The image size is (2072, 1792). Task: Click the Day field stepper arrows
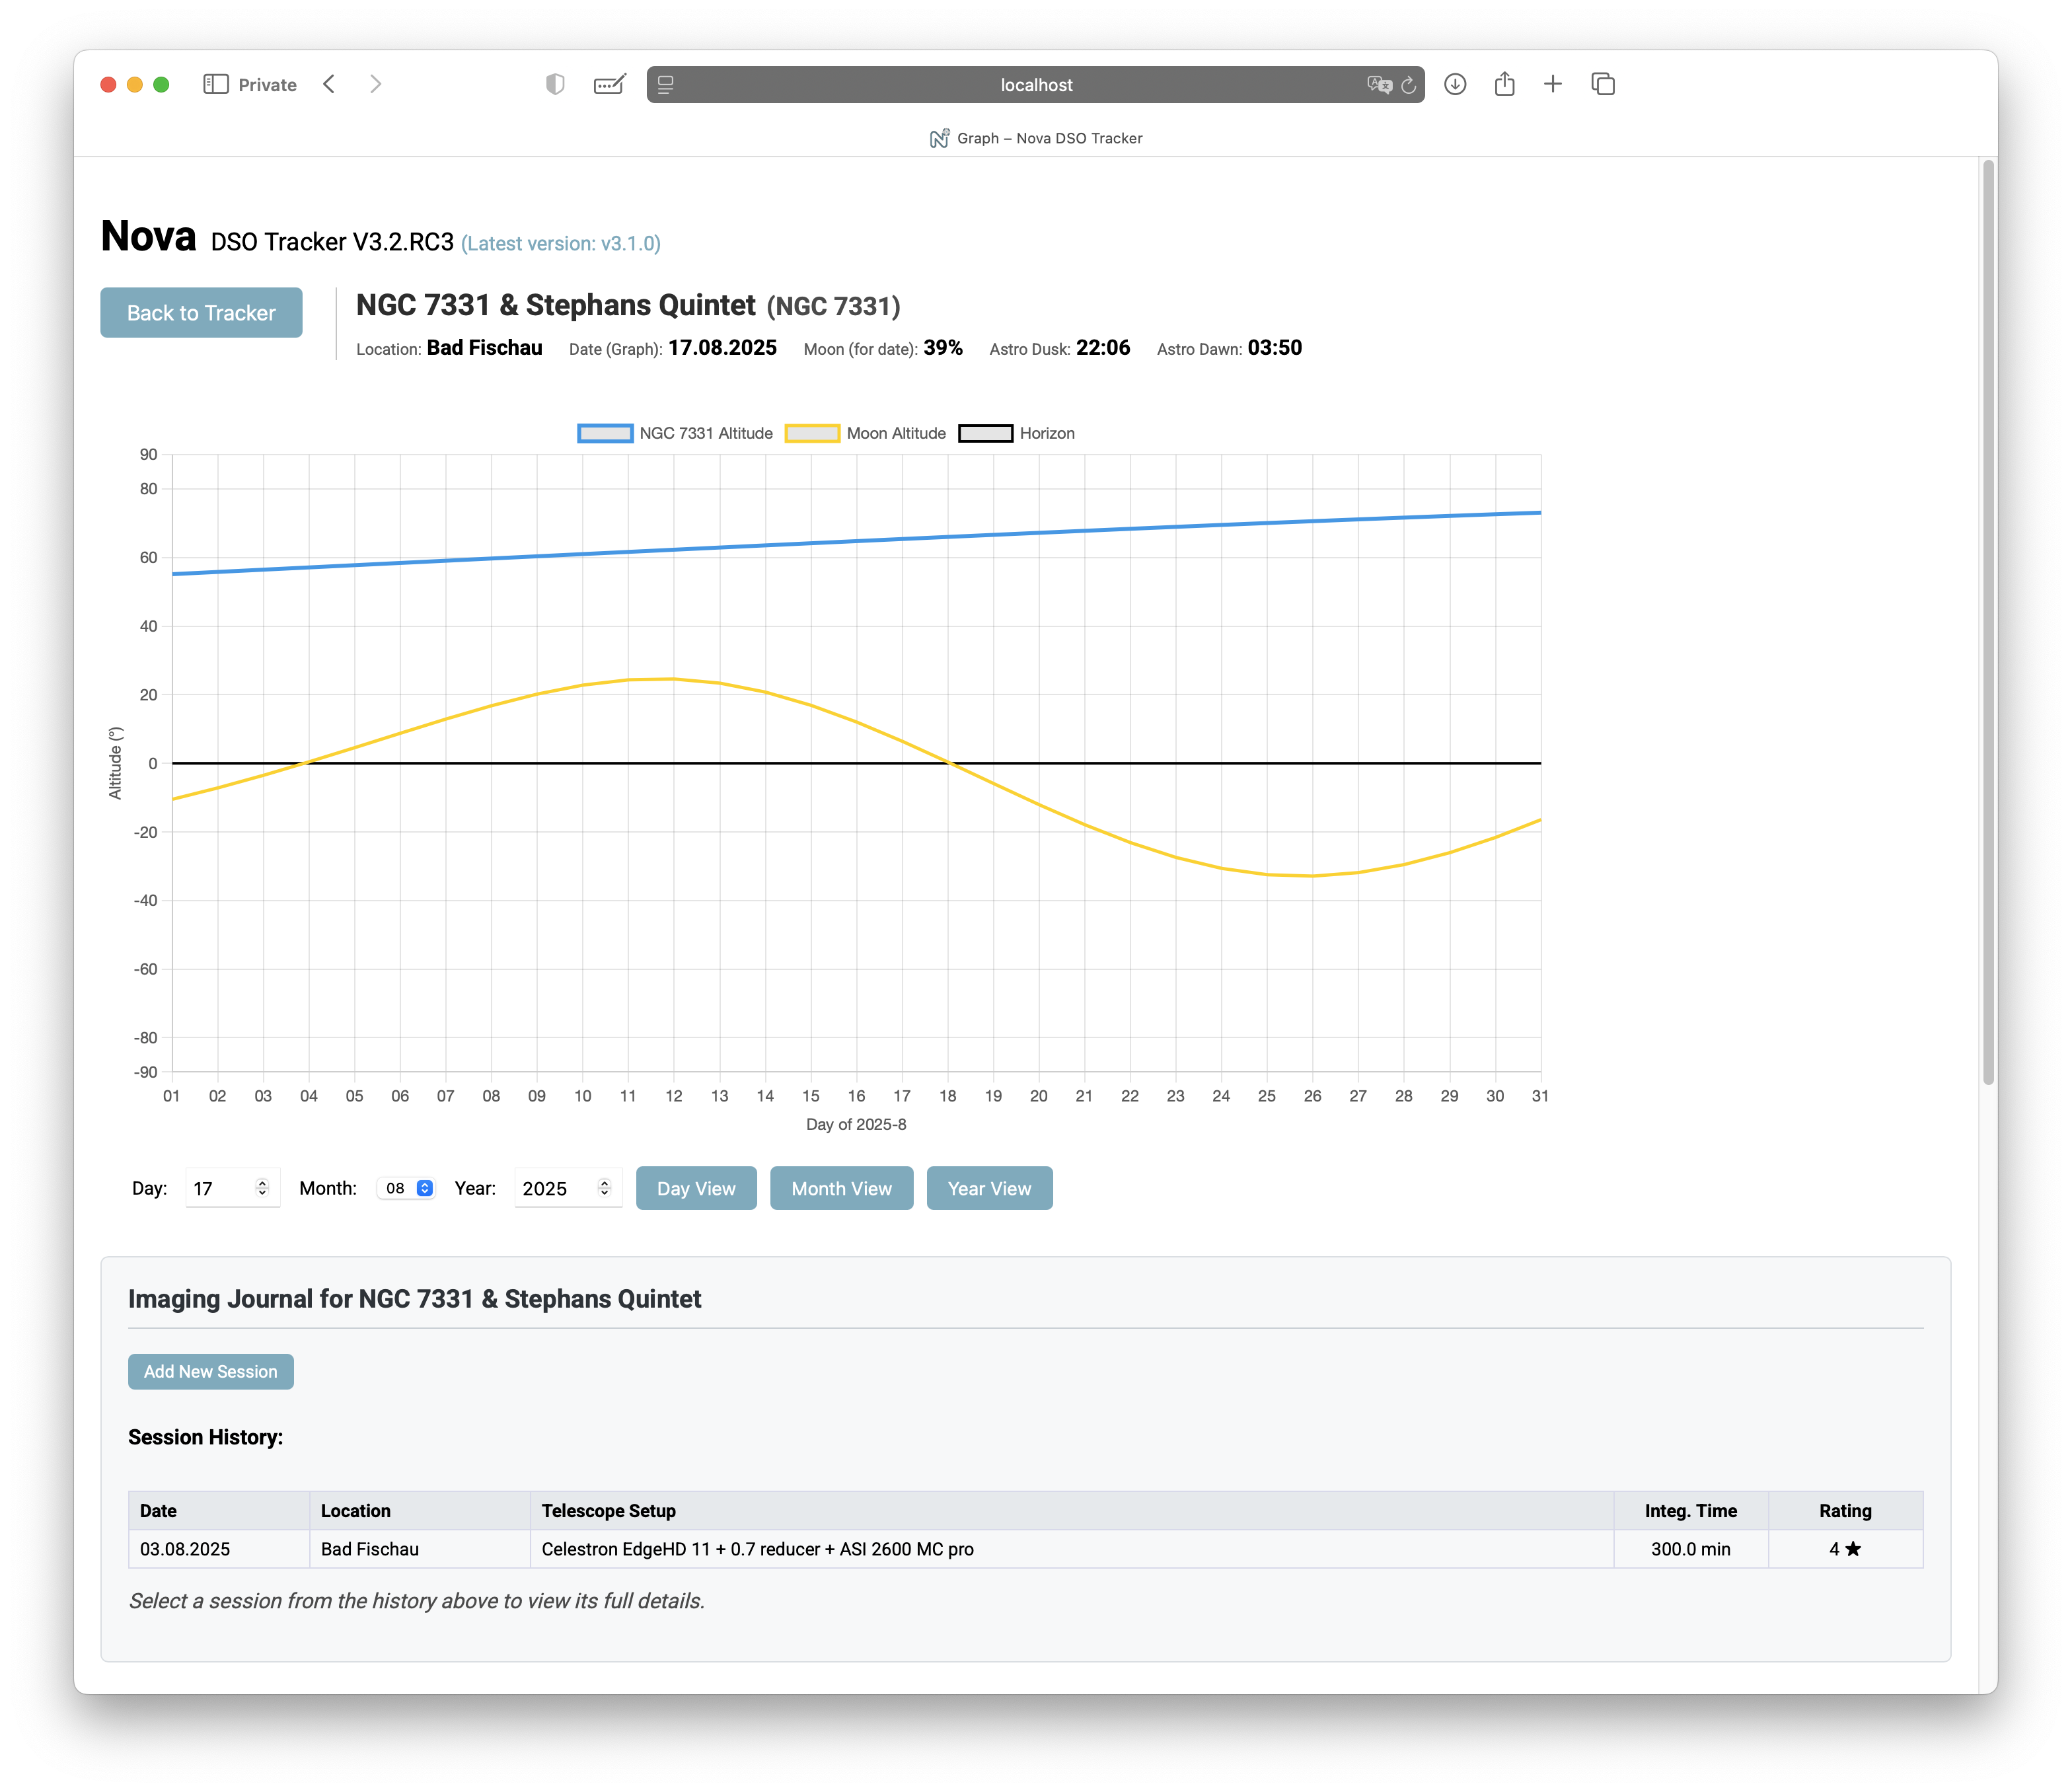pyautogui.click(x=262, y=1188)
